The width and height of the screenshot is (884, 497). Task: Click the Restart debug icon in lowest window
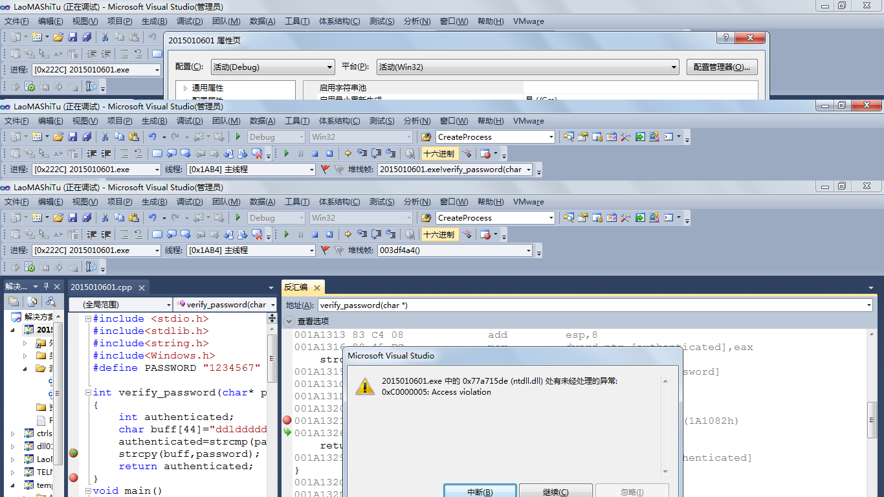click(329, 234)
